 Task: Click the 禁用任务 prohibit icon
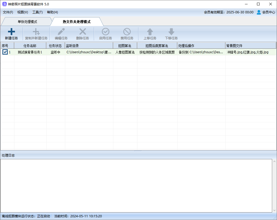click(127, 32)
